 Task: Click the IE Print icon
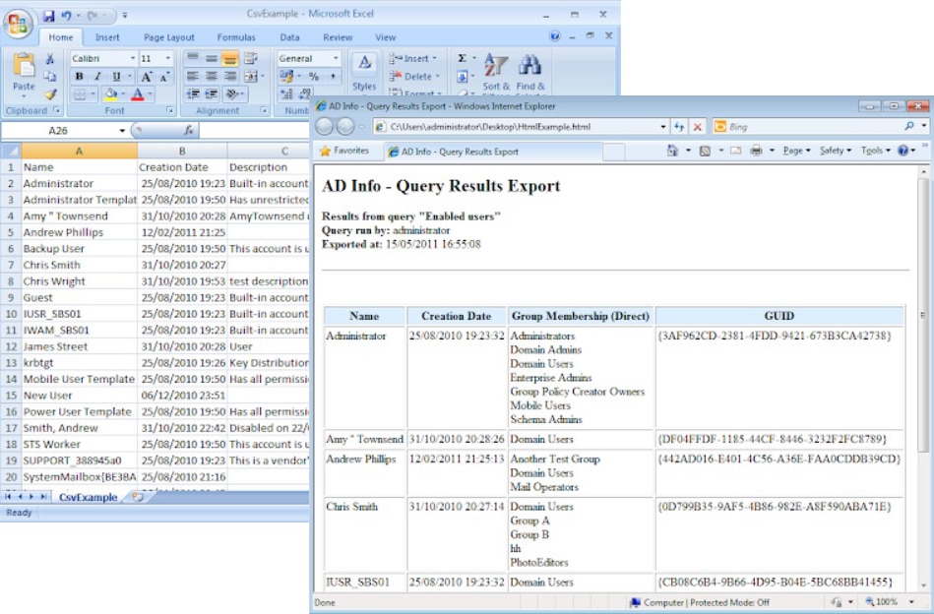point(756,151)
